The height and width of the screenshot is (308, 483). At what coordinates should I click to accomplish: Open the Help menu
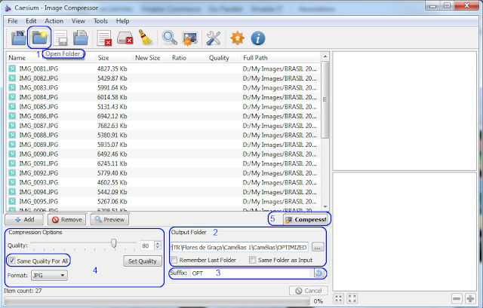[122, 21]
